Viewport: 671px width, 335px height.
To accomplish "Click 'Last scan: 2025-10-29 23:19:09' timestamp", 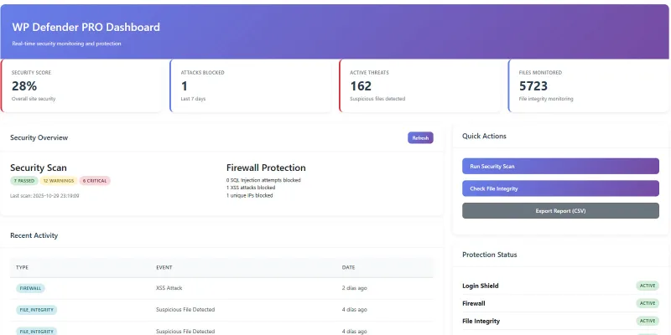I will click(x=44, y=196).
